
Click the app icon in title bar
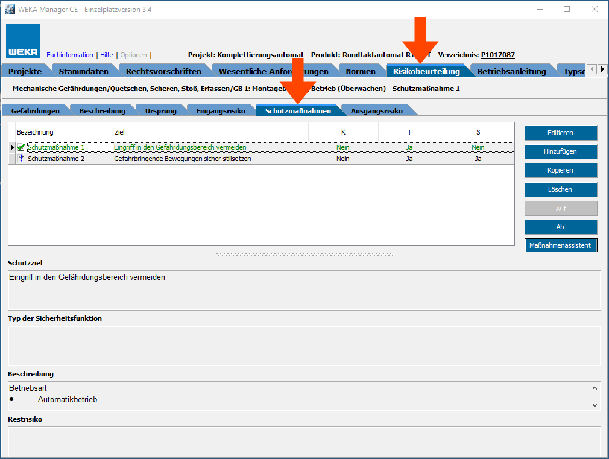point(10,9)
